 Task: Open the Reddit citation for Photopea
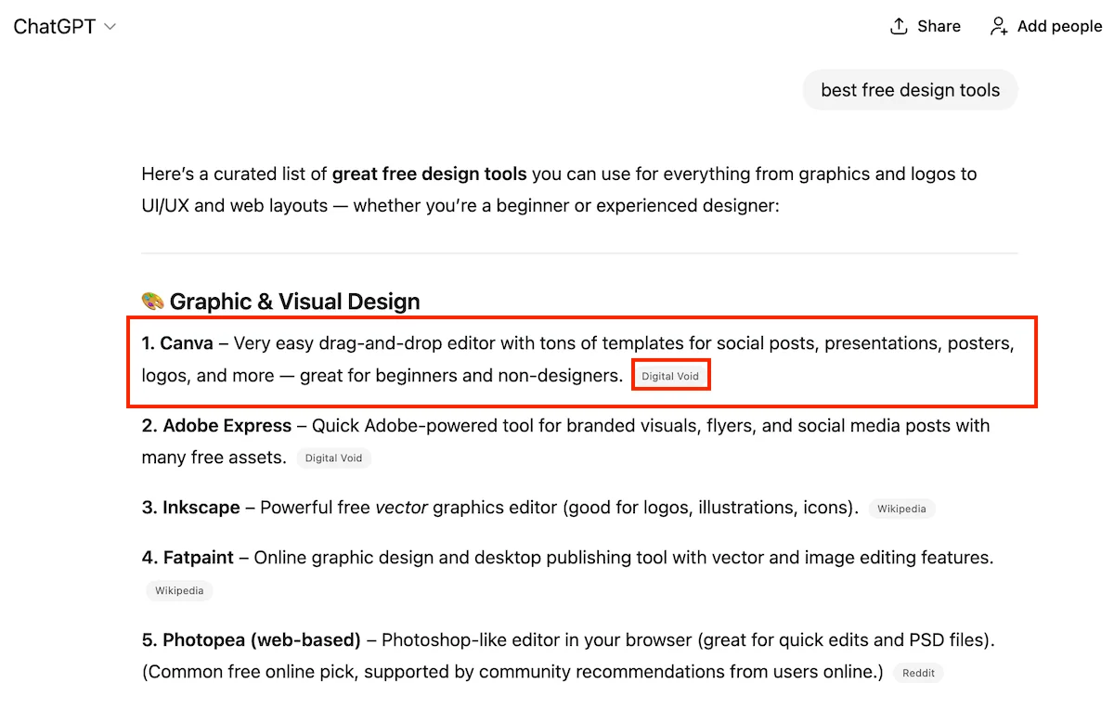(917, 673)
